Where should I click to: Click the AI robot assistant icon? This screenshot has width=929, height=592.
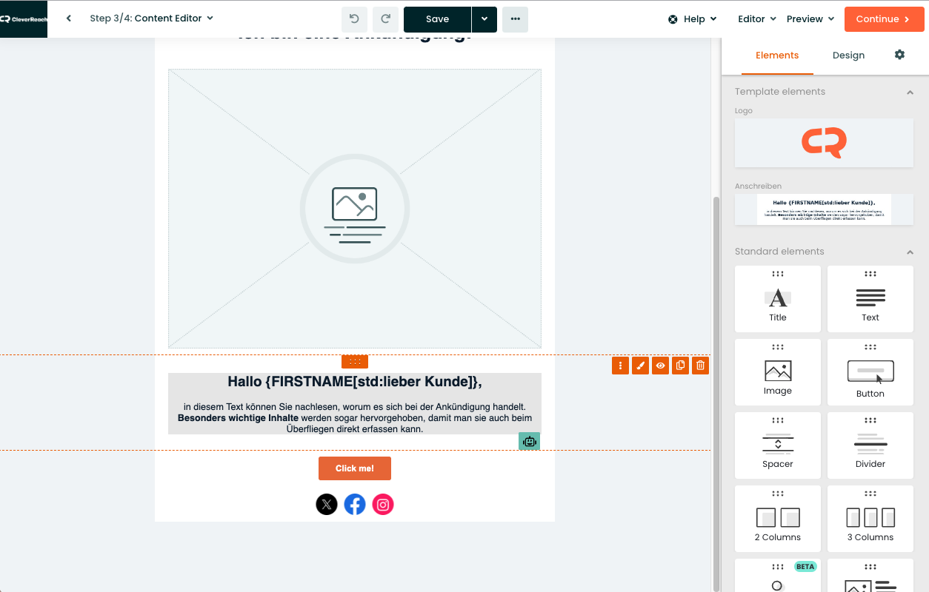[529, 441]
